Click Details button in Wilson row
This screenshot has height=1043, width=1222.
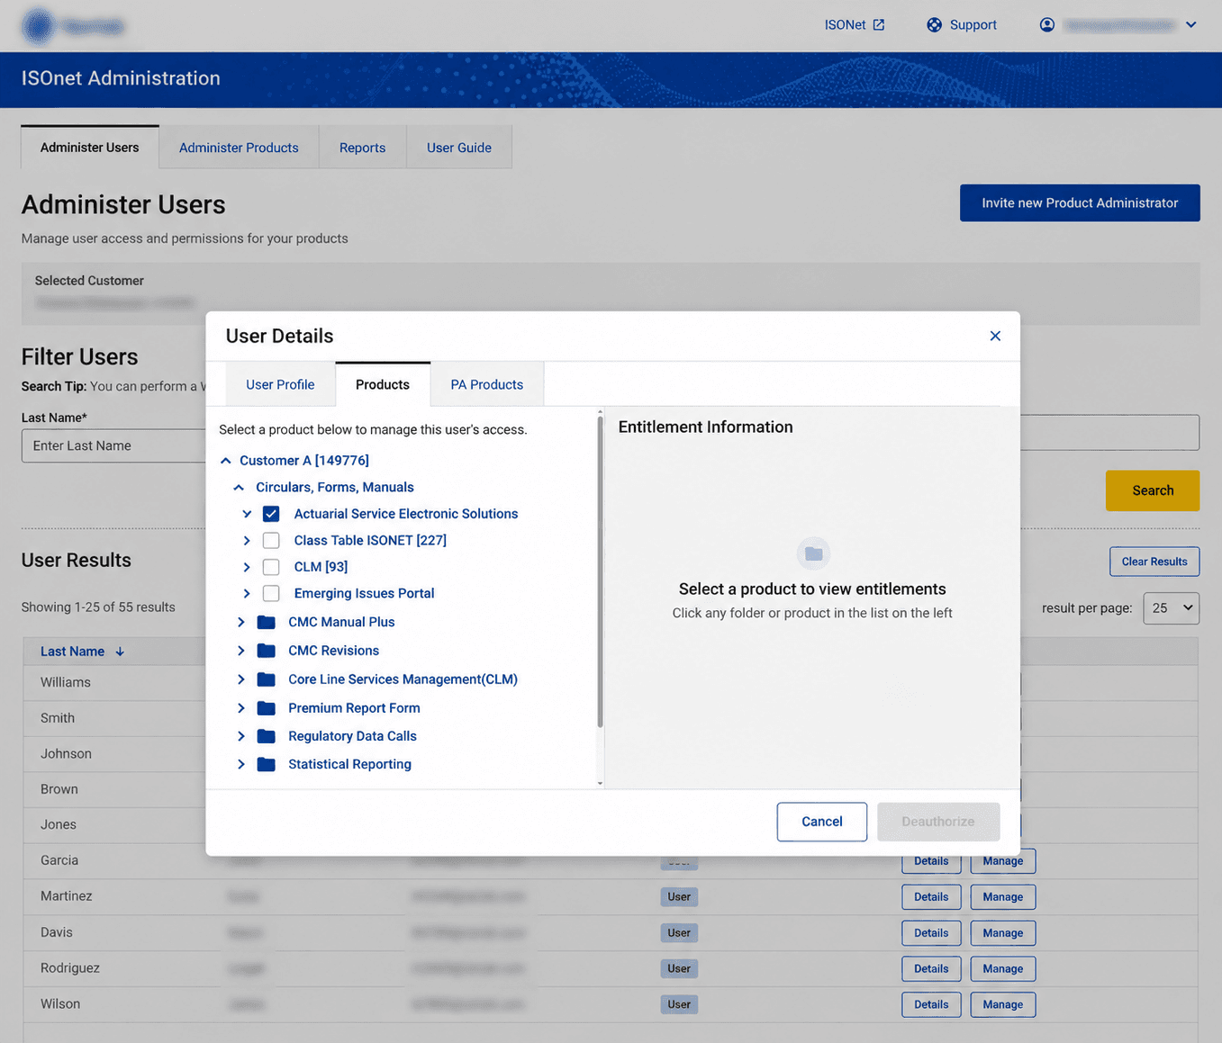tap(931, 1004)
